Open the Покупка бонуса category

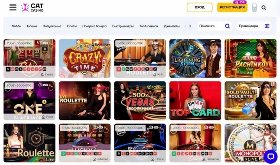(x=94, y=26)
